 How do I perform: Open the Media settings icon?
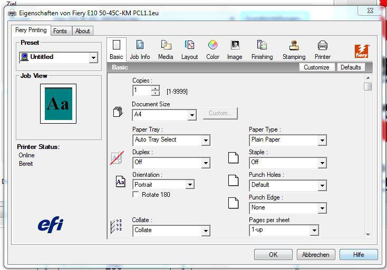(x=166, y=50)
